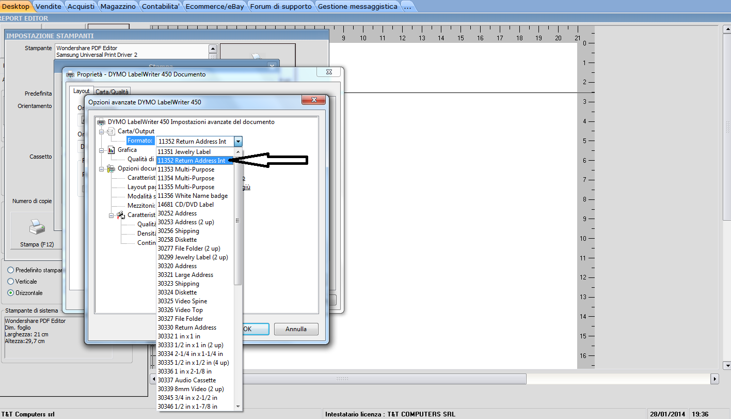The width and height of the screenshot is (731, 419).
Task: Click the Annulla button
Action: tap(296, 329)
